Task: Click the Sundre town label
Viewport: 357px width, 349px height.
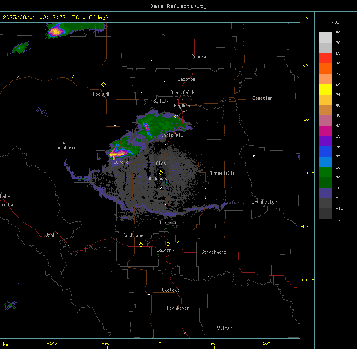Action: point(121,162)
